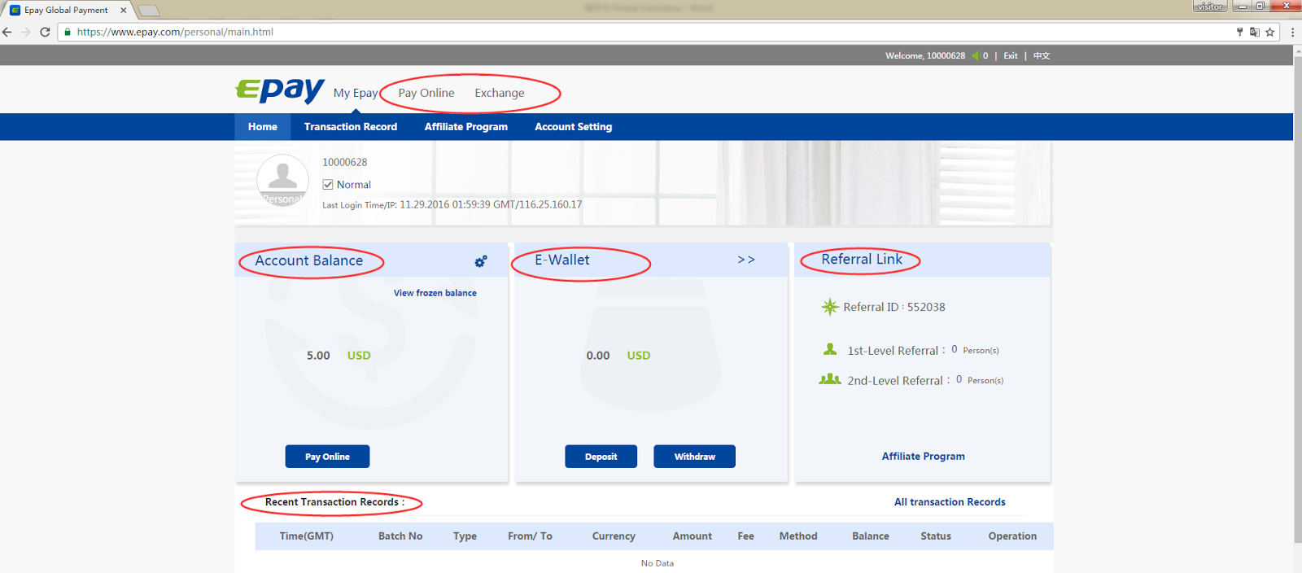Open Transaction Record menu item
This screenshot has width=1302, height=573.
pyautogui.click(x=351, y=127)
